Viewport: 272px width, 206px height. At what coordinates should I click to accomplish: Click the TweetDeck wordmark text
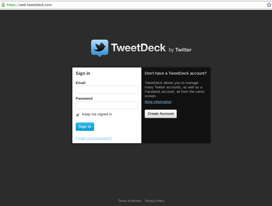pos(138,48)
